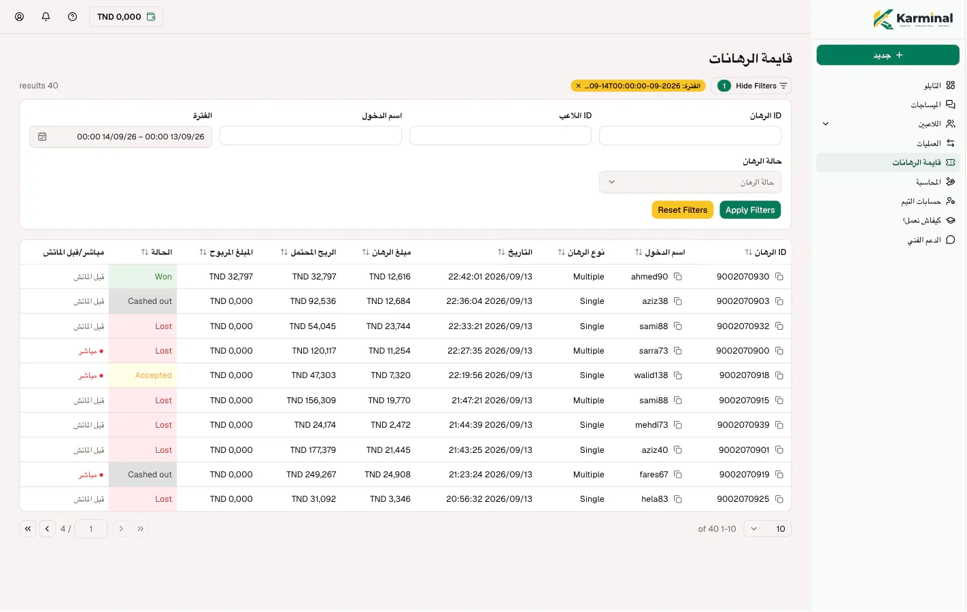This screenshot has height=612, width=967.
Task: Click the ID اللاعب input field
Action: [501, 136]
